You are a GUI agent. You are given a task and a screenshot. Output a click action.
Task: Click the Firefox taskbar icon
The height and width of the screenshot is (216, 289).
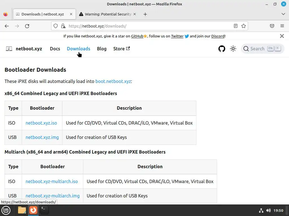(33, 210)
